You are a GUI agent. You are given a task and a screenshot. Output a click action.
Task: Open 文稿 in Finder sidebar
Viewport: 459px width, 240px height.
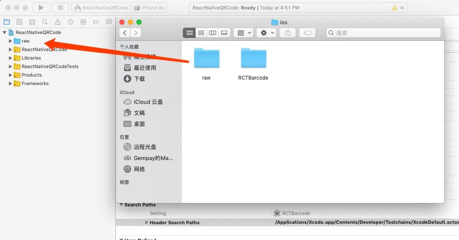pos(135,113)
